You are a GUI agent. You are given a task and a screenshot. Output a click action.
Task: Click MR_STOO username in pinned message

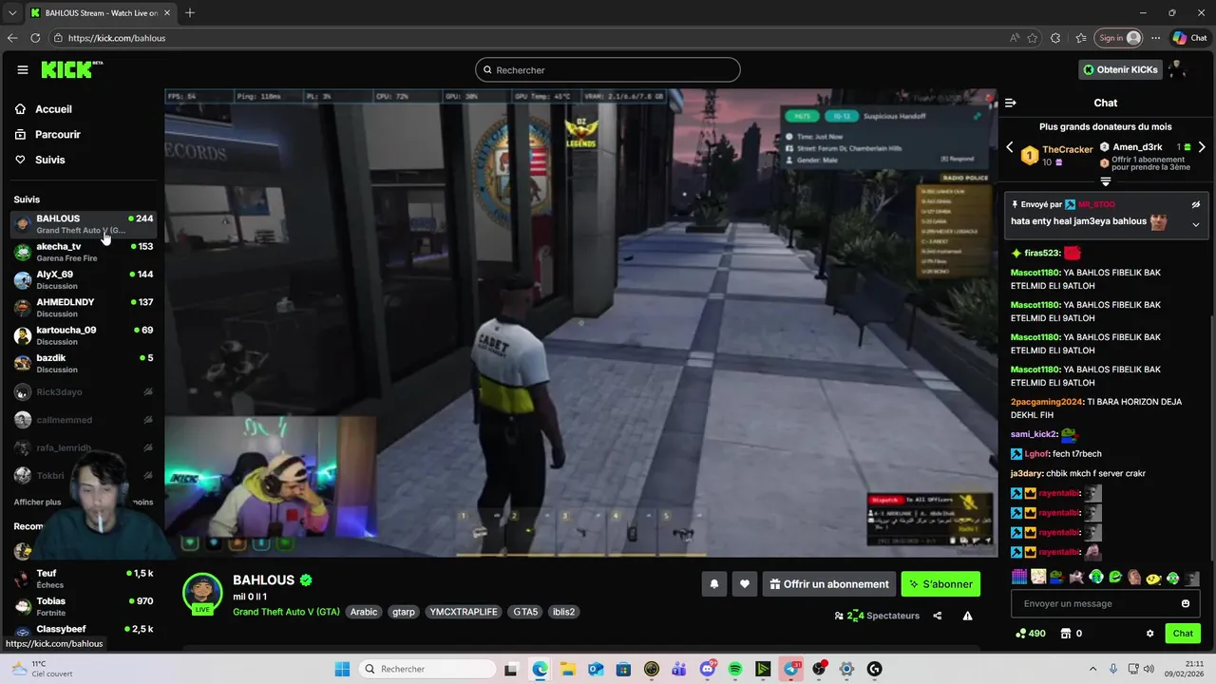point(1096,204)
